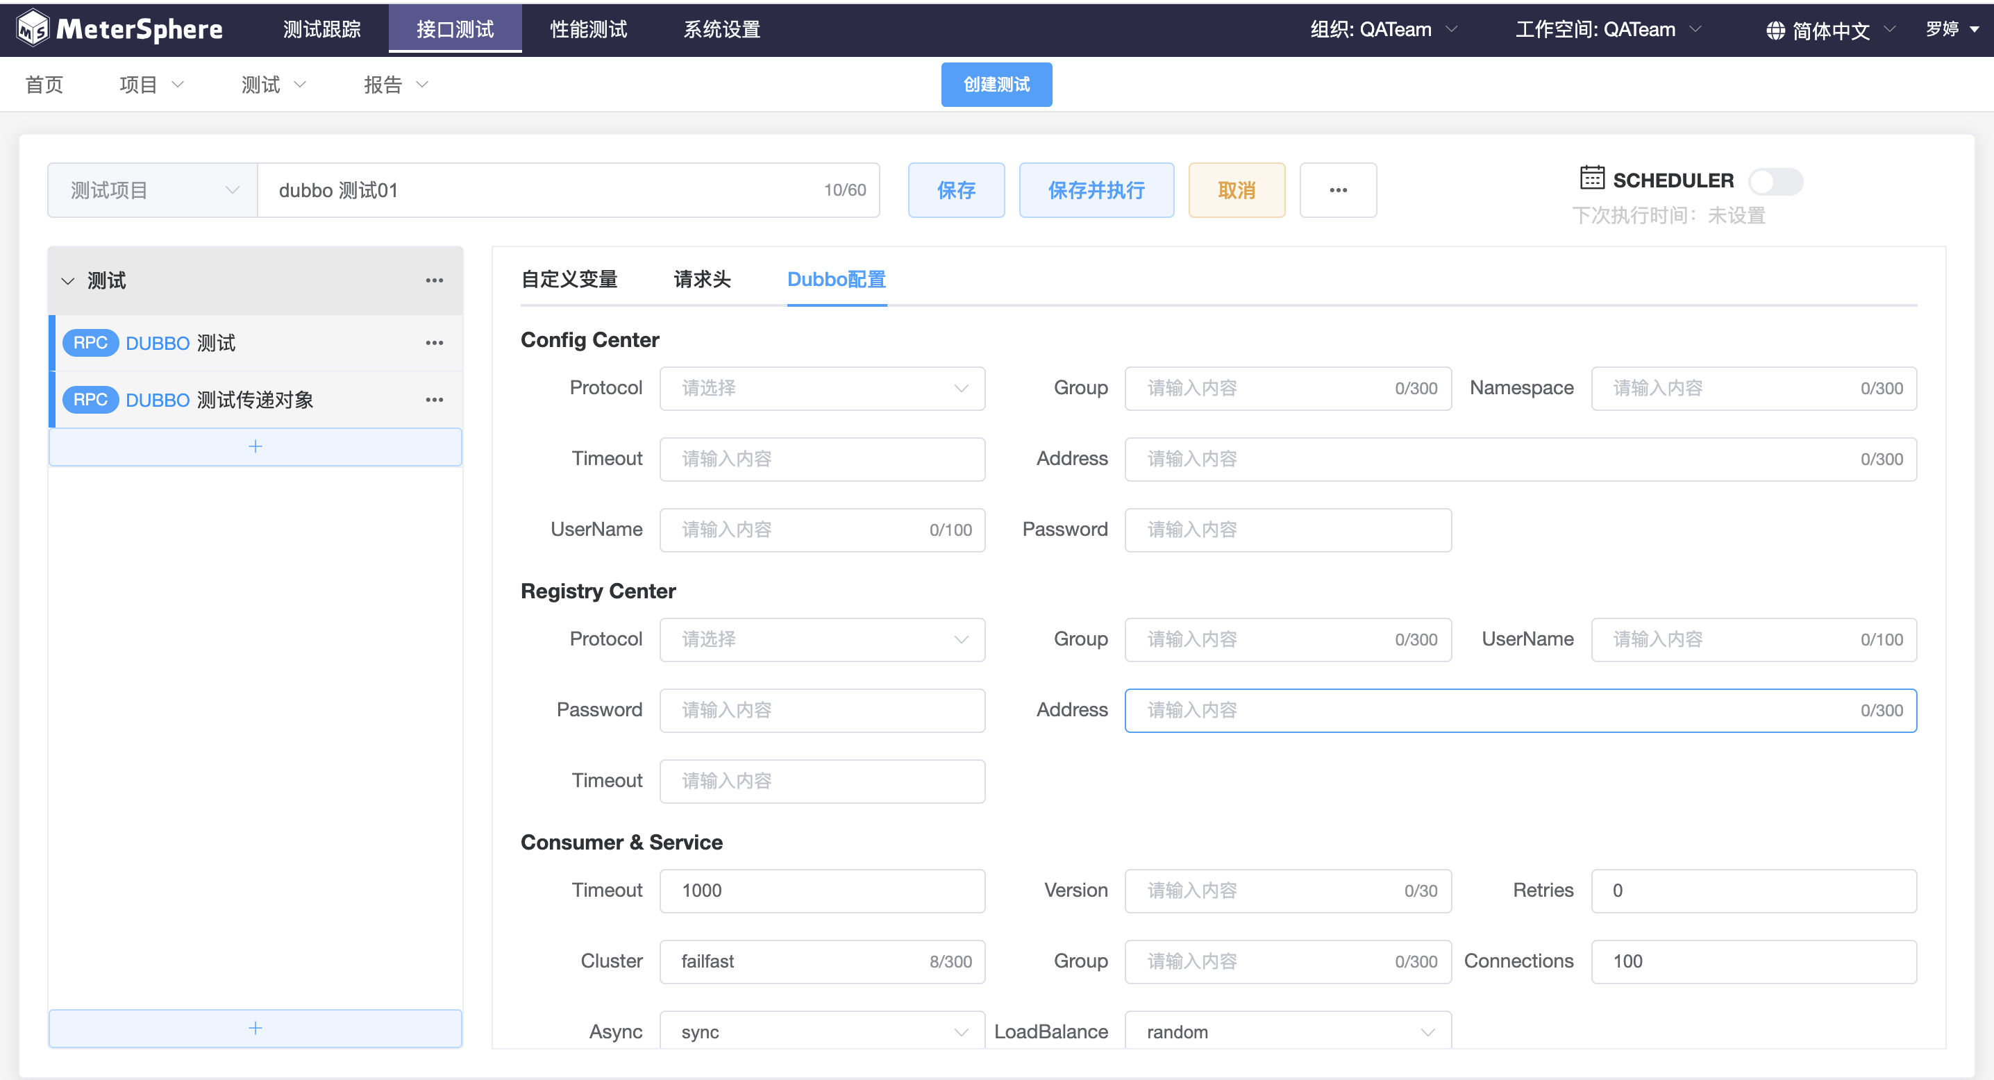Click the 保存 button

tap(956, 190)
